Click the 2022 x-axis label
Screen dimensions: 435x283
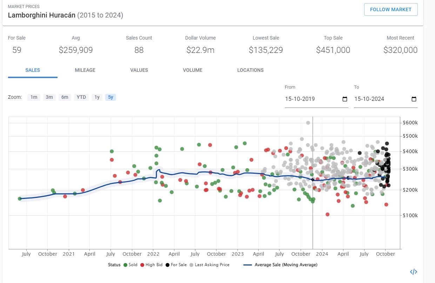153,254
